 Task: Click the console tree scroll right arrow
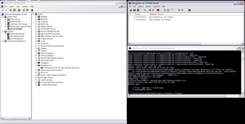click(29, 118)
